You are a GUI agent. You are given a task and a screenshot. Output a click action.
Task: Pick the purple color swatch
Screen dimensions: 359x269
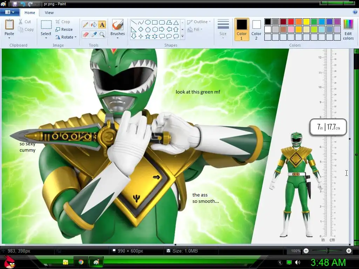(x=337, y=22)
